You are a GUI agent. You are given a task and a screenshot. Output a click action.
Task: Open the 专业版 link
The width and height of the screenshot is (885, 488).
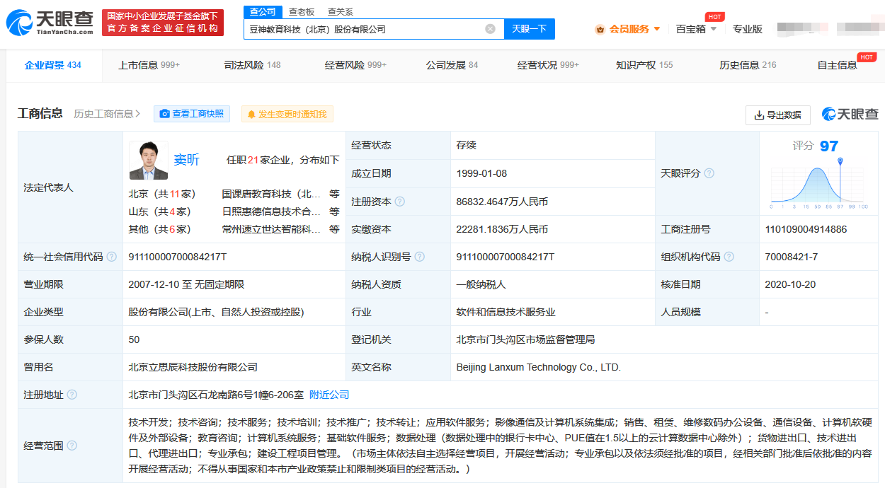pyautogui.click(x=748, y=29)
